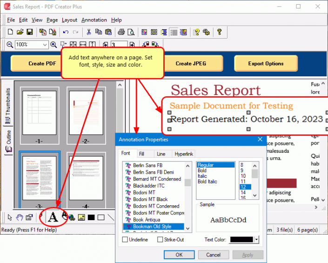Click the gears settings icon
Image resolution: width=328 pixels, height=263 pixels.
(206, 32)
